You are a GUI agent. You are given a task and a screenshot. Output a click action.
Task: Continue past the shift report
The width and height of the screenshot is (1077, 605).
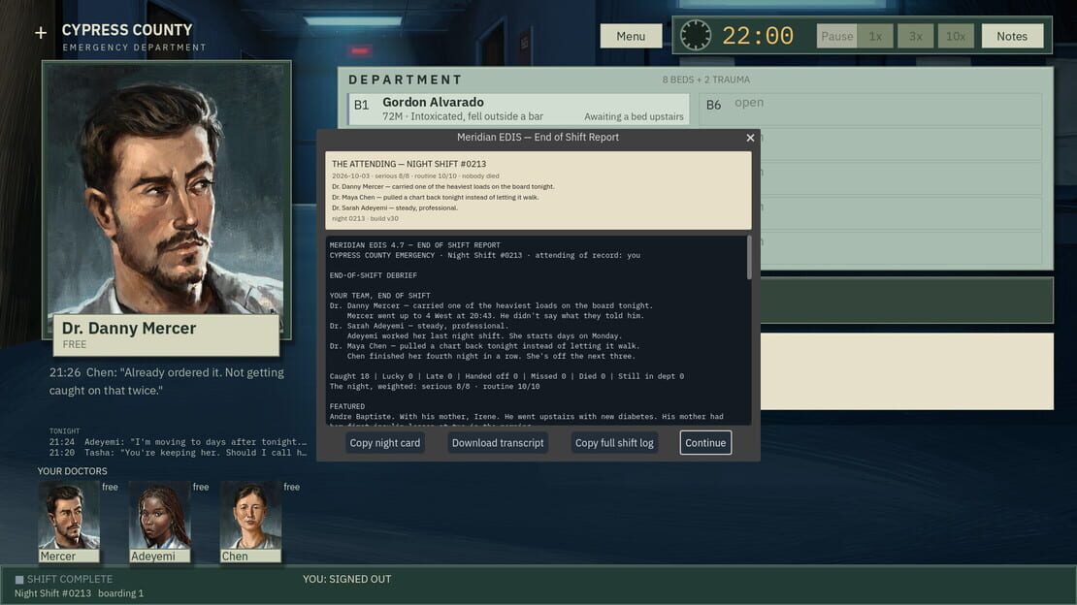point(705,443)
